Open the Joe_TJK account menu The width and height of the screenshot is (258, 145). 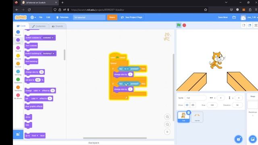pyautogui.click(x=249, y=17)
